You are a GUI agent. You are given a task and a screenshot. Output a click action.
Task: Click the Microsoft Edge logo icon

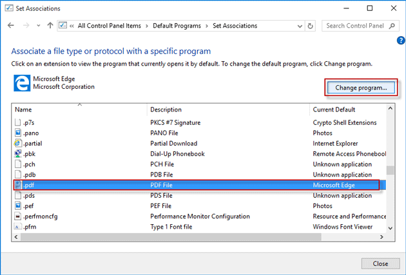(22, 83)
